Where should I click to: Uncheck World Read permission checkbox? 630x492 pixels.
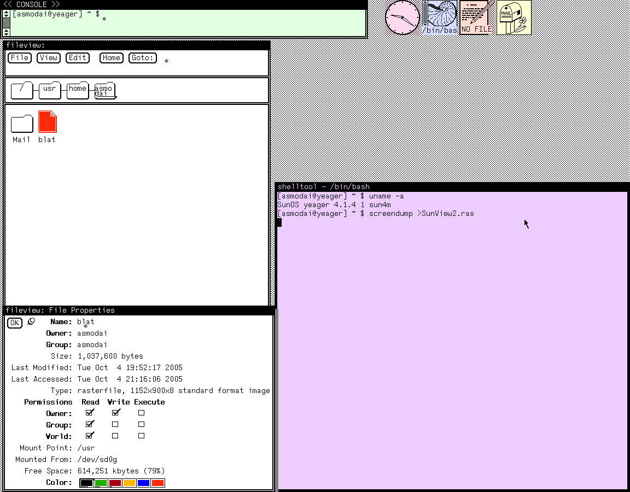(x=90, y=435)
